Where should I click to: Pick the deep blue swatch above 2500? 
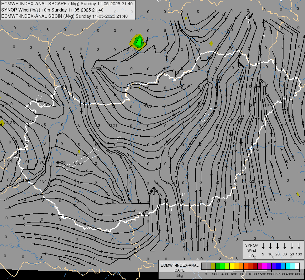279,266
